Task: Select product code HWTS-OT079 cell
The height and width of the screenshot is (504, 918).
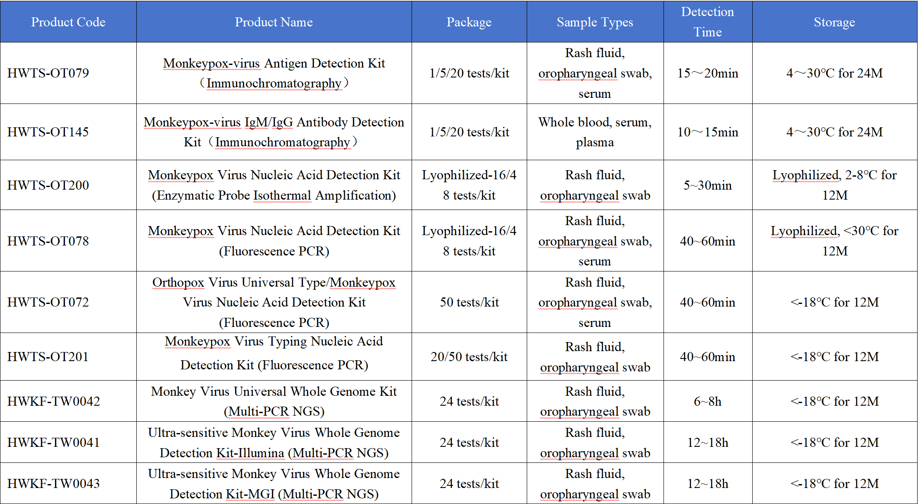Action: pyautogui.click(x=48, y=73)
